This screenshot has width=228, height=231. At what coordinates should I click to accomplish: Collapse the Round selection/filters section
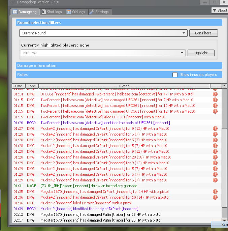tap(119, 23)
